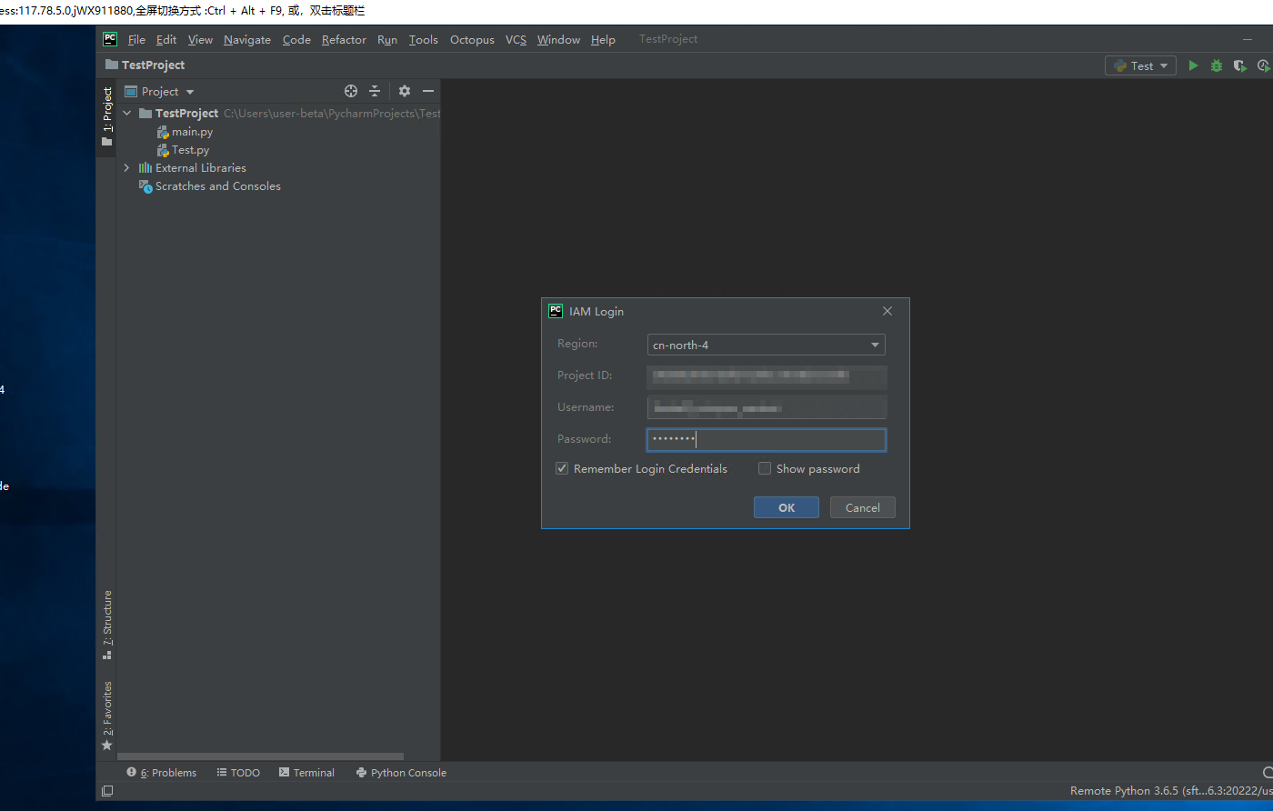Open the Structure side tab
The width and height of the screenshot is (1273, 811).
pos(107,625)
